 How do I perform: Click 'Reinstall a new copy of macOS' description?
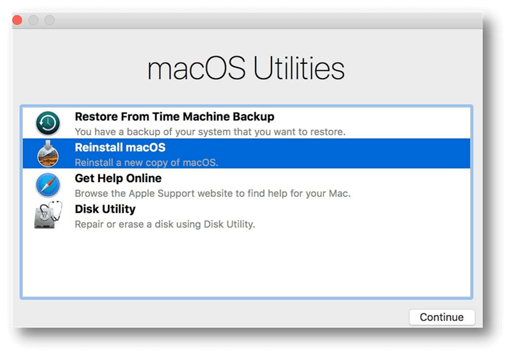click(x=146, y=162)
